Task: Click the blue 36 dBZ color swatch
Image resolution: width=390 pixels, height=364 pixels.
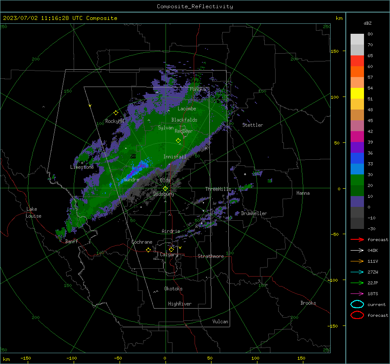Action: coord(357,158)
